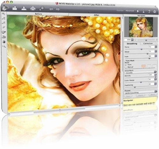Click the save image download icon
The width and height of the screenshot is (159, 149).
(x=24, y=8)
